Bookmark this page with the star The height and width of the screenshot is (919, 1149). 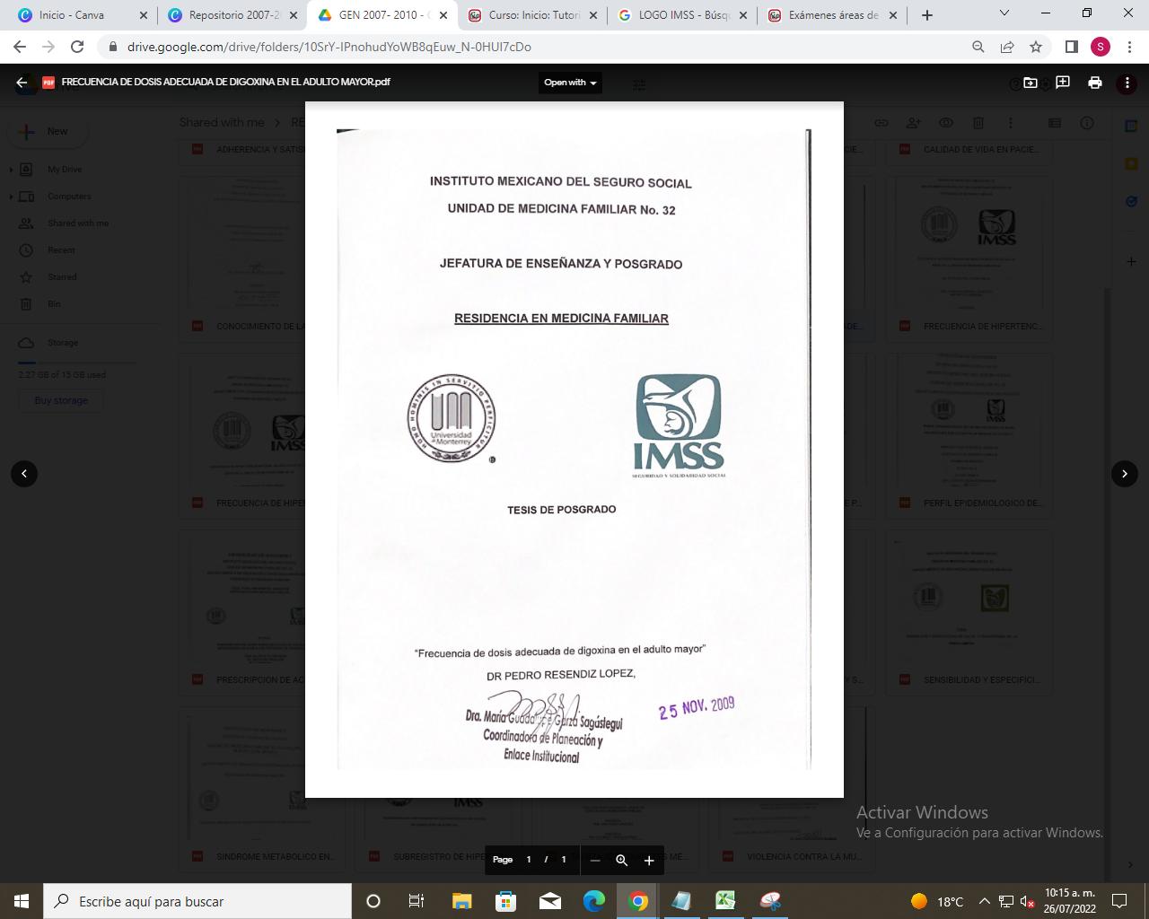click(1036, 47)
